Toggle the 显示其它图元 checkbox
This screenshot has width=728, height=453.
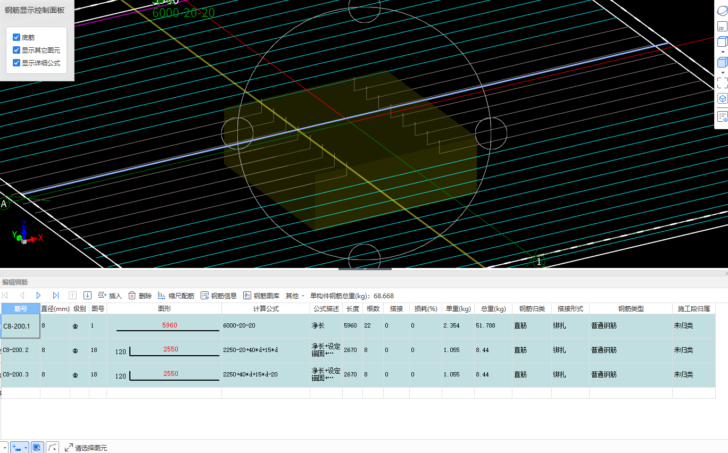[x=16, y=50]
